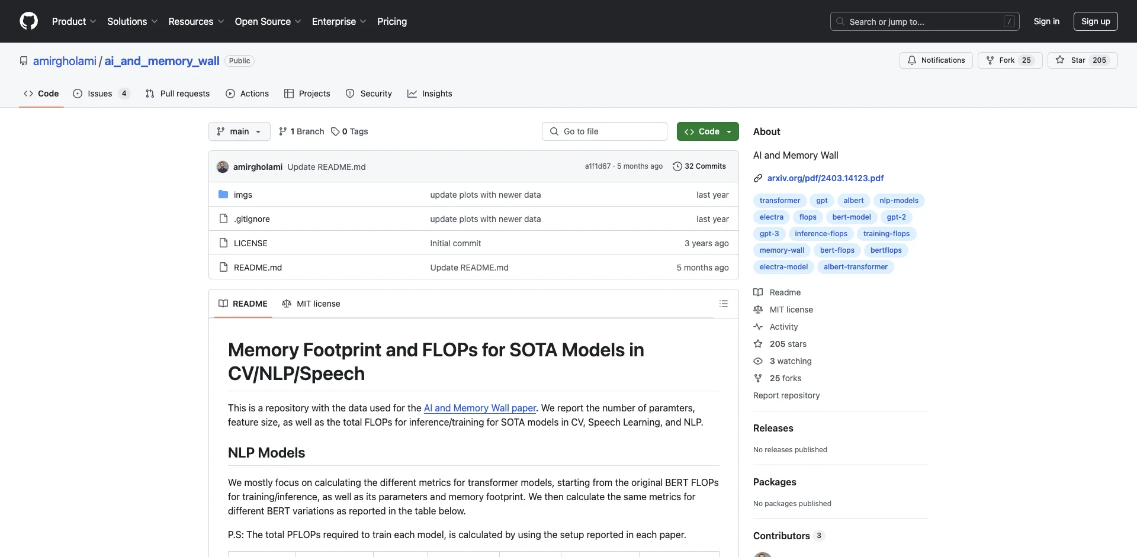The image size is (1137, 557).
Task: Open the main branch selector dropdown
Action: coord(239,131)
